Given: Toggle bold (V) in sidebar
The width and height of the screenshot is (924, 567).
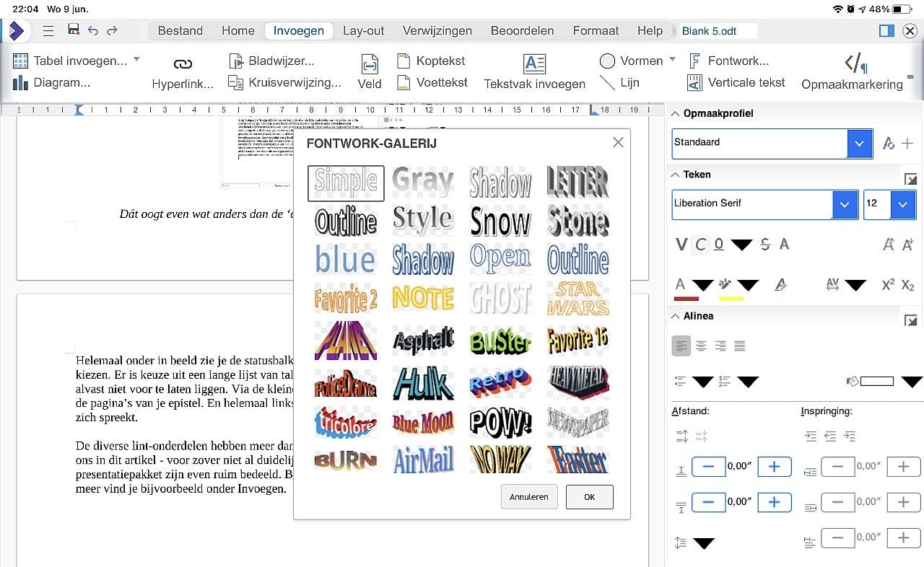Looking at the screenshot, I should 681,245.
